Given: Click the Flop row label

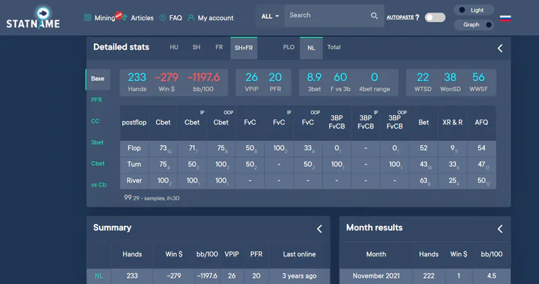Looking at the screenshot, I should click(x=134, y=148).
